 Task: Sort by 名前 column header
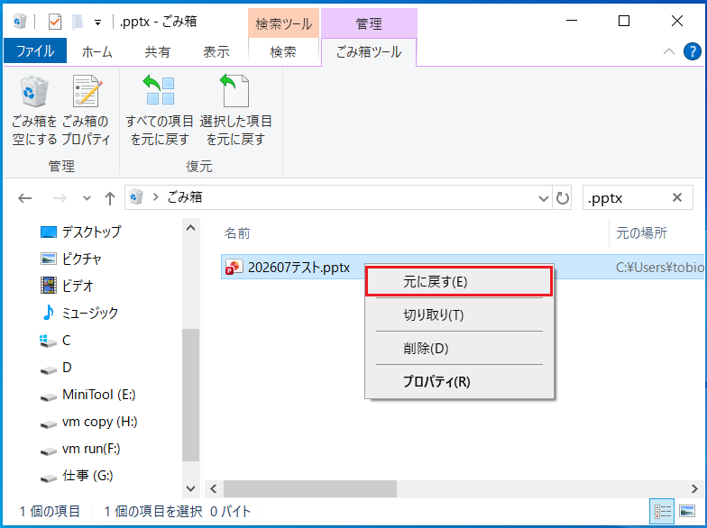tap(237, 232)
